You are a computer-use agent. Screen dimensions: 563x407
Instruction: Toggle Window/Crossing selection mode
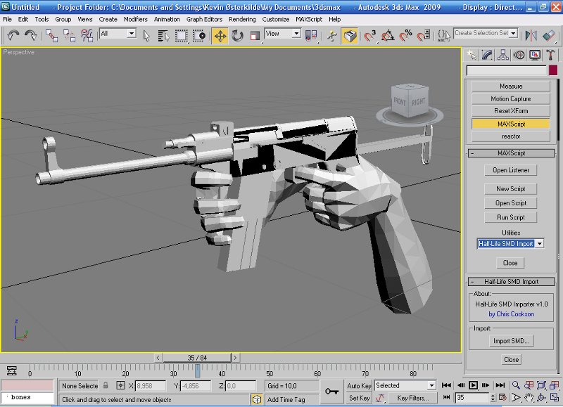[x=199, y=36]
